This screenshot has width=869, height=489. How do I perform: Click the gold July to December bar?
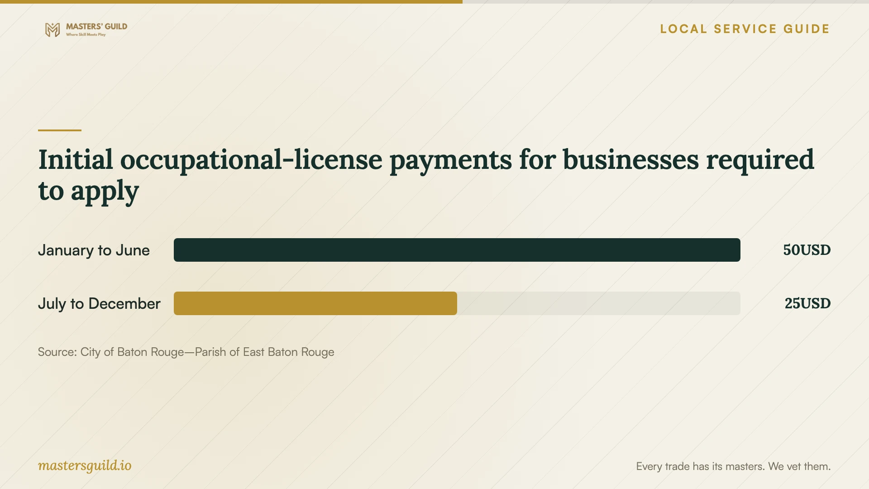click(x=315, y=303)
